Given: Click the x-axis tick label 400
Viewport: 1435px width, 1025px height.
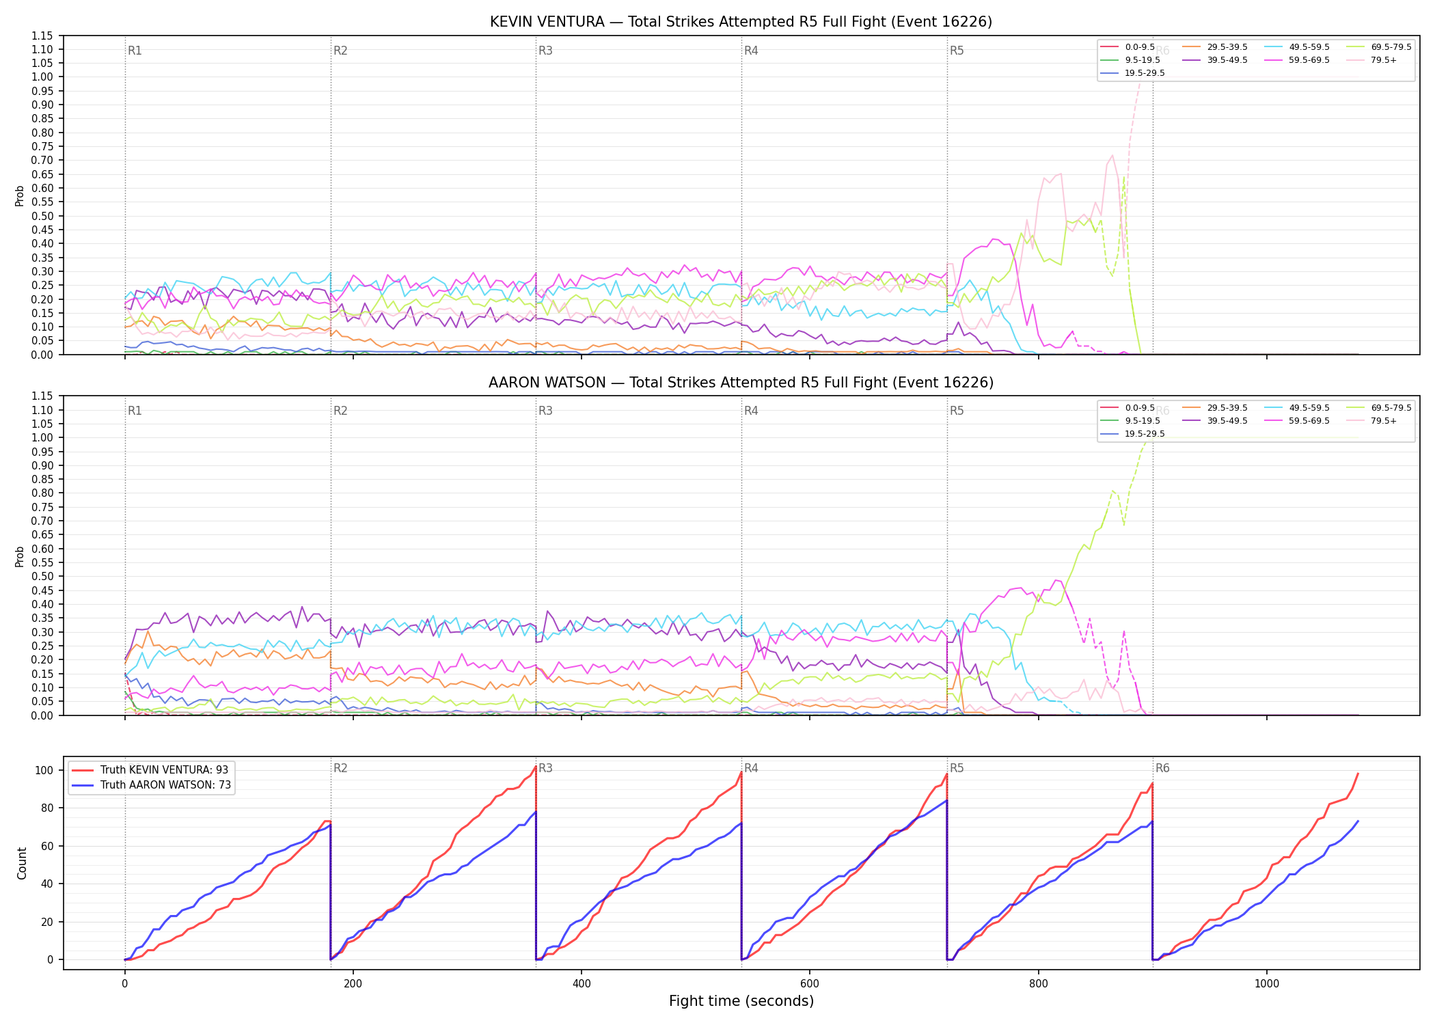Looking at the screenshot, I should pyautogui.click(x=582, y=984).
